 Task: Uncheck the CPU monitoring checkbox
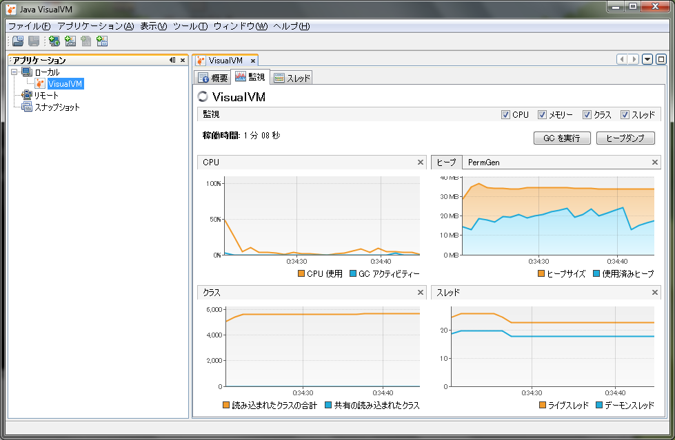pos(505,115)
